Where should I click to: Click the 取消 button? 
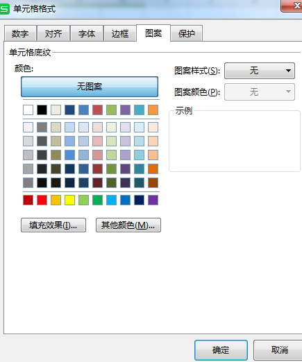279,350
